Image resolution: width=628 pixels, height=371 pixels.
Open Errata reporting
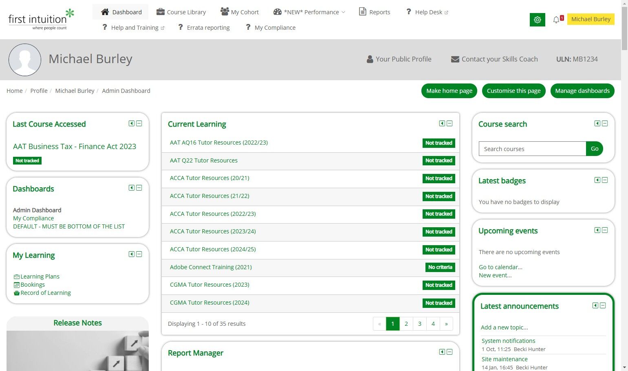click(204, 28)
